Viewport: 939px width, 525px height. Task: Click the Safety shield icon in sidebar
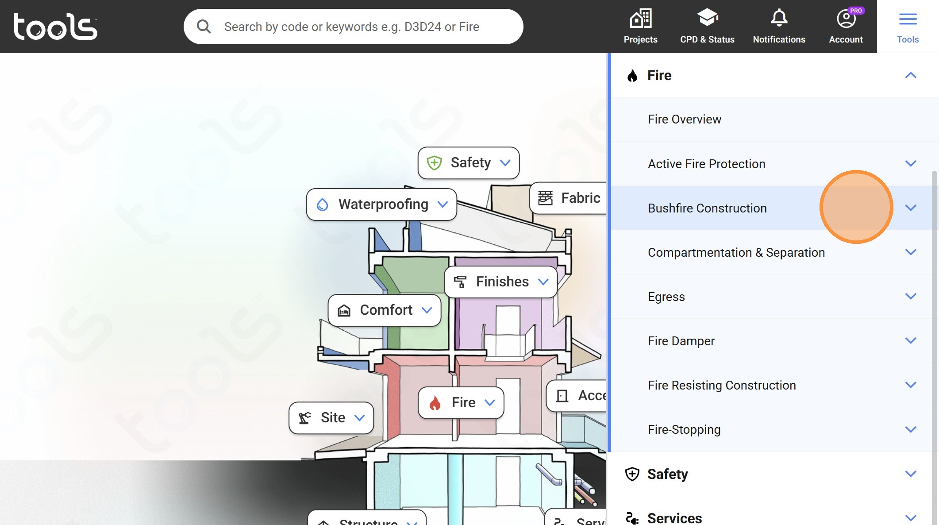[632, 474]
